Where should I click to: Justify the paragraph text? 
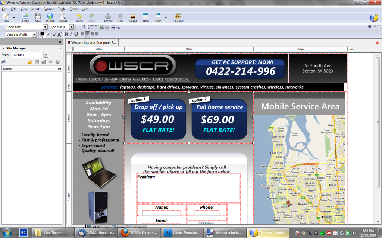coord(97,35)
